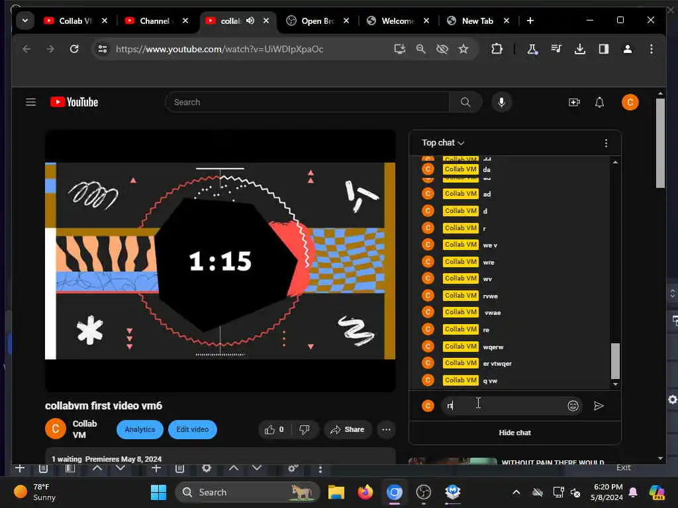Open Windows Start menu
Image resolution: width=678 pixels, height=508 pixels.
(158, 492)
